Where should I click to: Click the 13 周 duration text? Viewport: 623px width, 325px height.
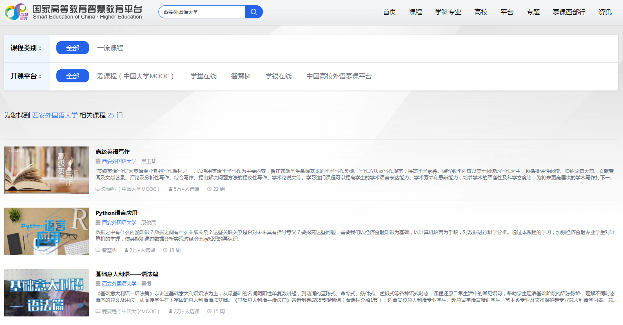[175, 250]
